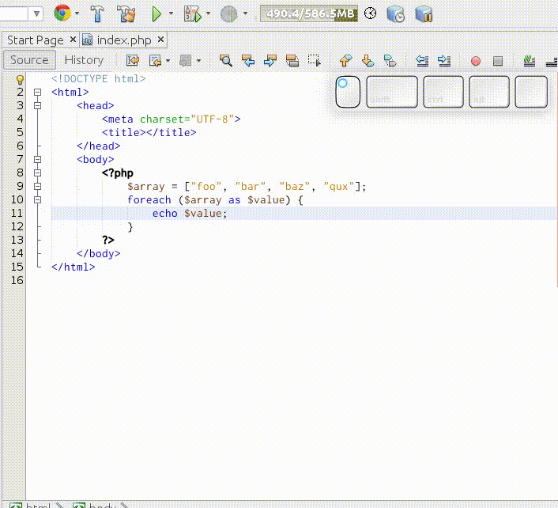This screenshot has width=558, height=508.
Task: Switch to the Start Page tab
Action: tap(35, 40)
